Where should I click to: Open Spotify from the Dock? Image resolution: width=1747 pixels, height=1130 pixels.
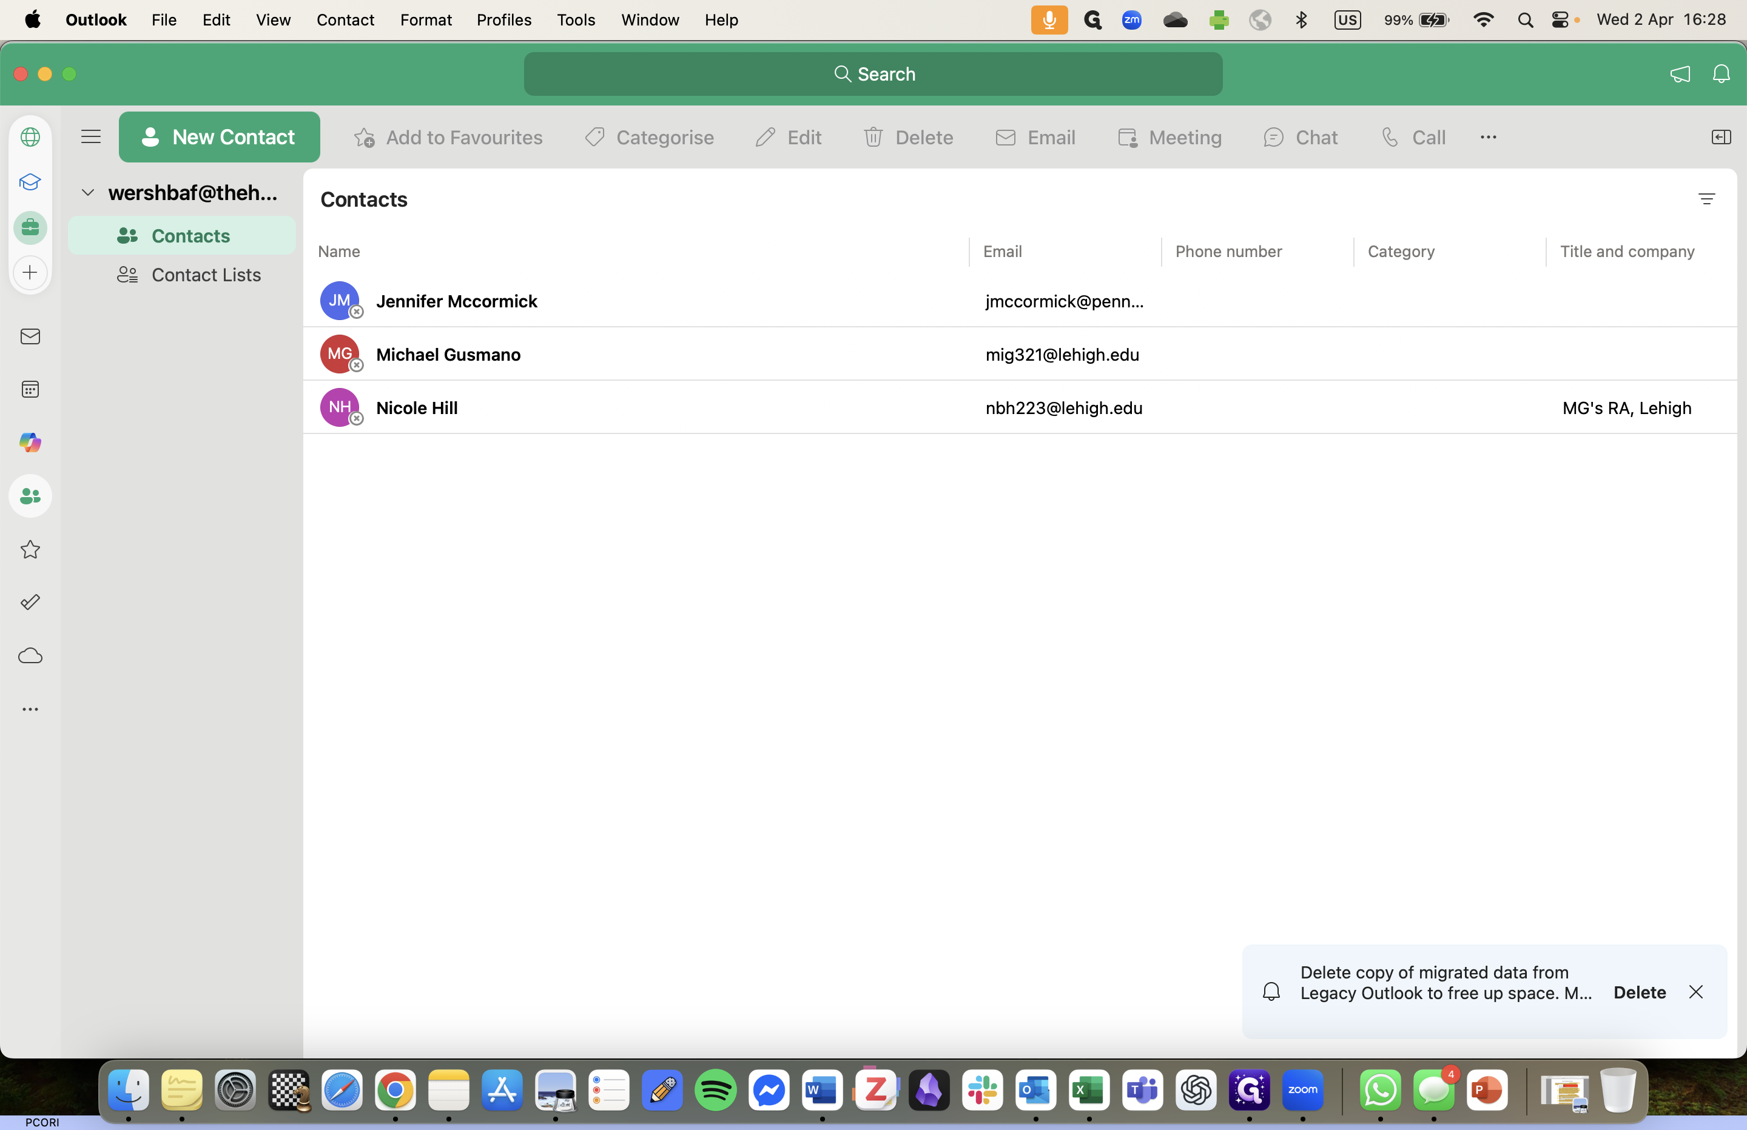click(x=716, y=1091)
